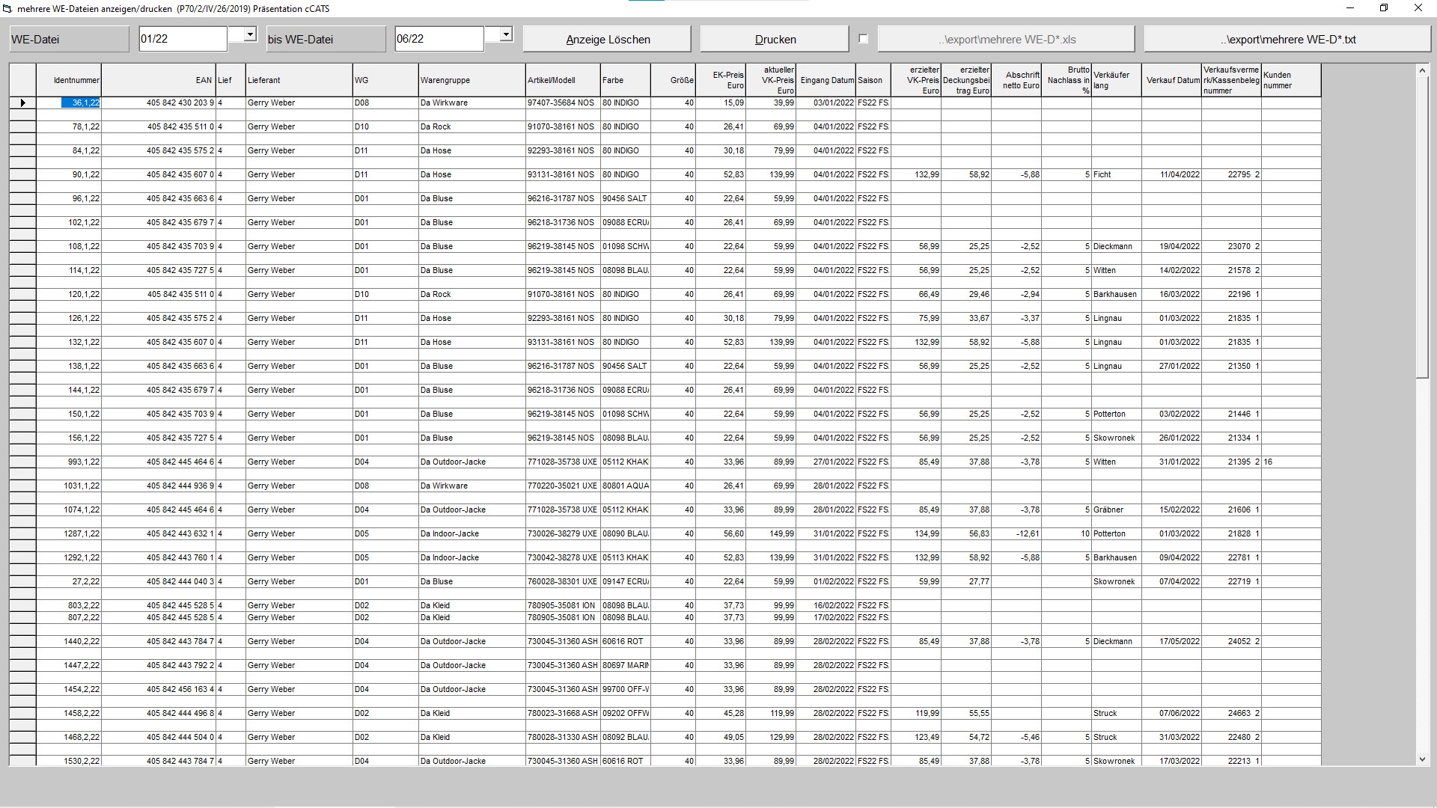
Task: Click the Verkauf Datum column header
Action: 1172,80
